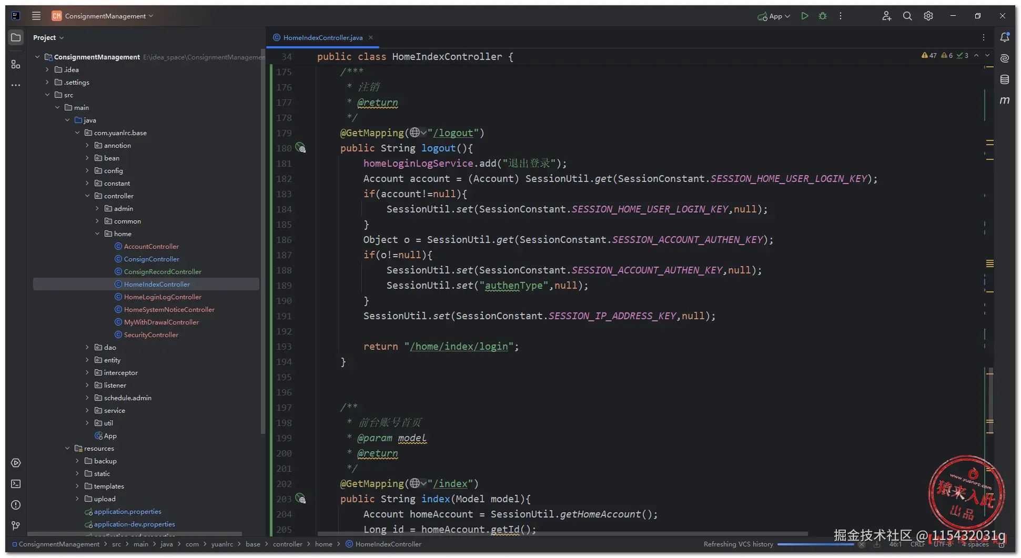Close the HomeIndexController.java tab
The height and width of the screenshot is (558, 1021).
(x=371, y=37)
